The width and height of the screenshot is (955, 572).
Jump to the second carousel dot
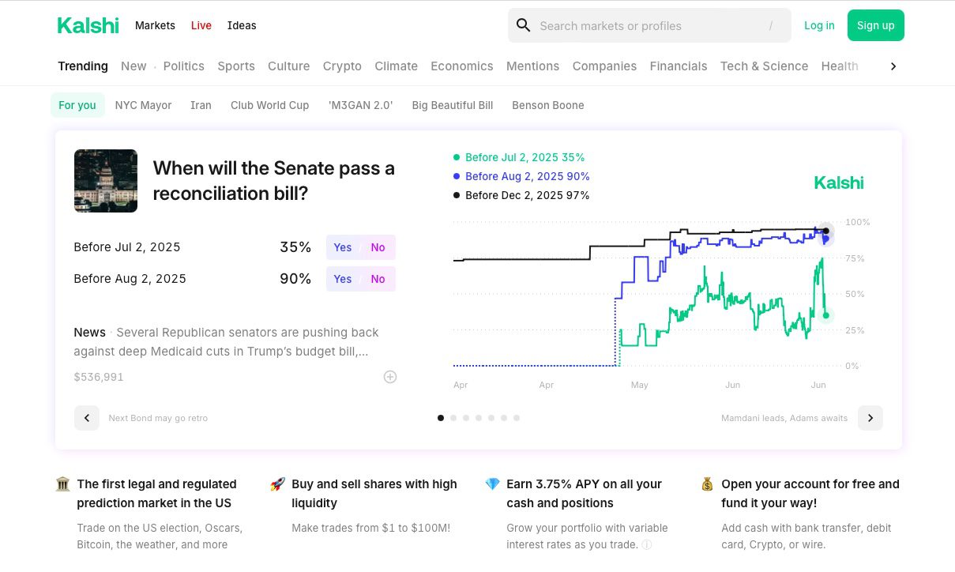click(x=453, y=418)
